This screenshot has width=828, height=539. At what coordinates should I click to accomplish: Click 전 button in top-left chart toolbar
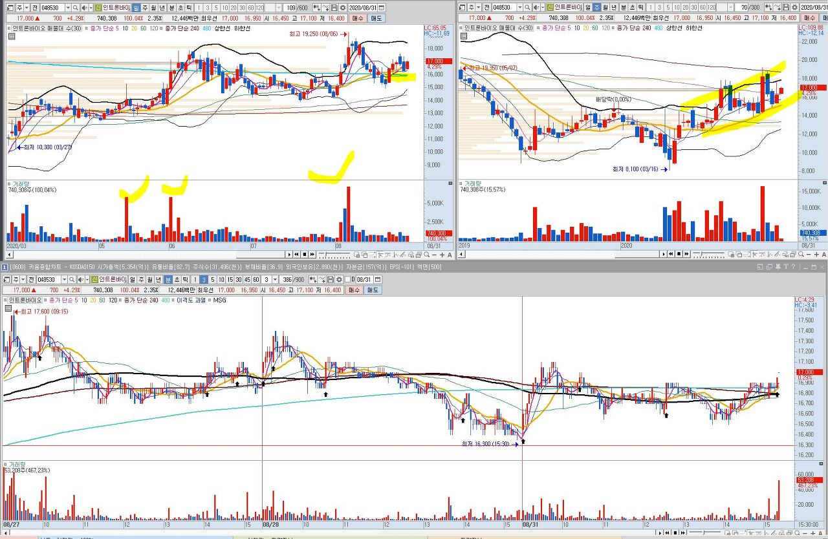[35, 7]
